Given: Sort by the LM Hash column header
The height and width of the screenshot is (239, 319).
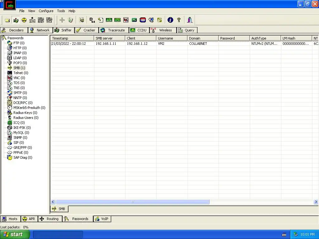Looking at the screenshot, I should tap(296, 38).
